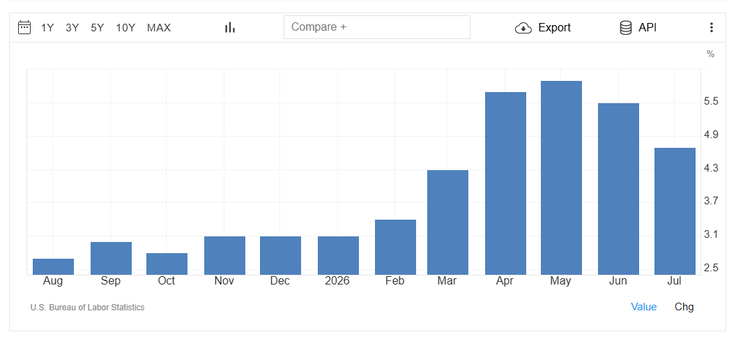The height and width of the screenshot is (341, 736).
Task: Select the 1Y time range
Action: coord(47,28)
